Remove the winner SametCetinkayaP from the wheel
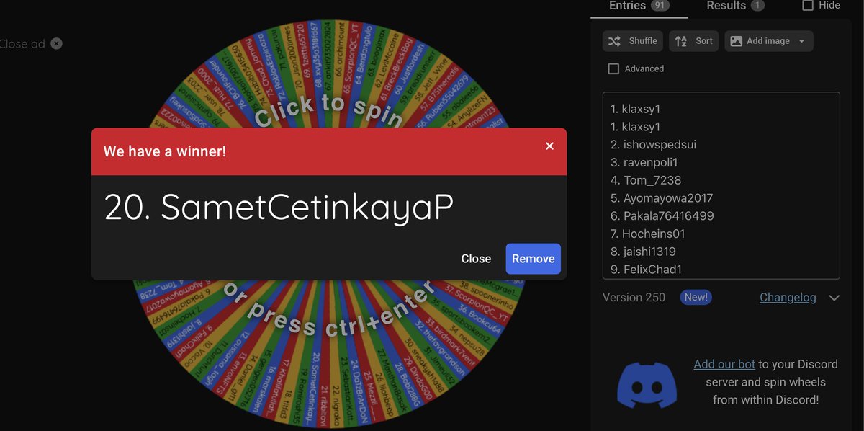 point(533,259)
